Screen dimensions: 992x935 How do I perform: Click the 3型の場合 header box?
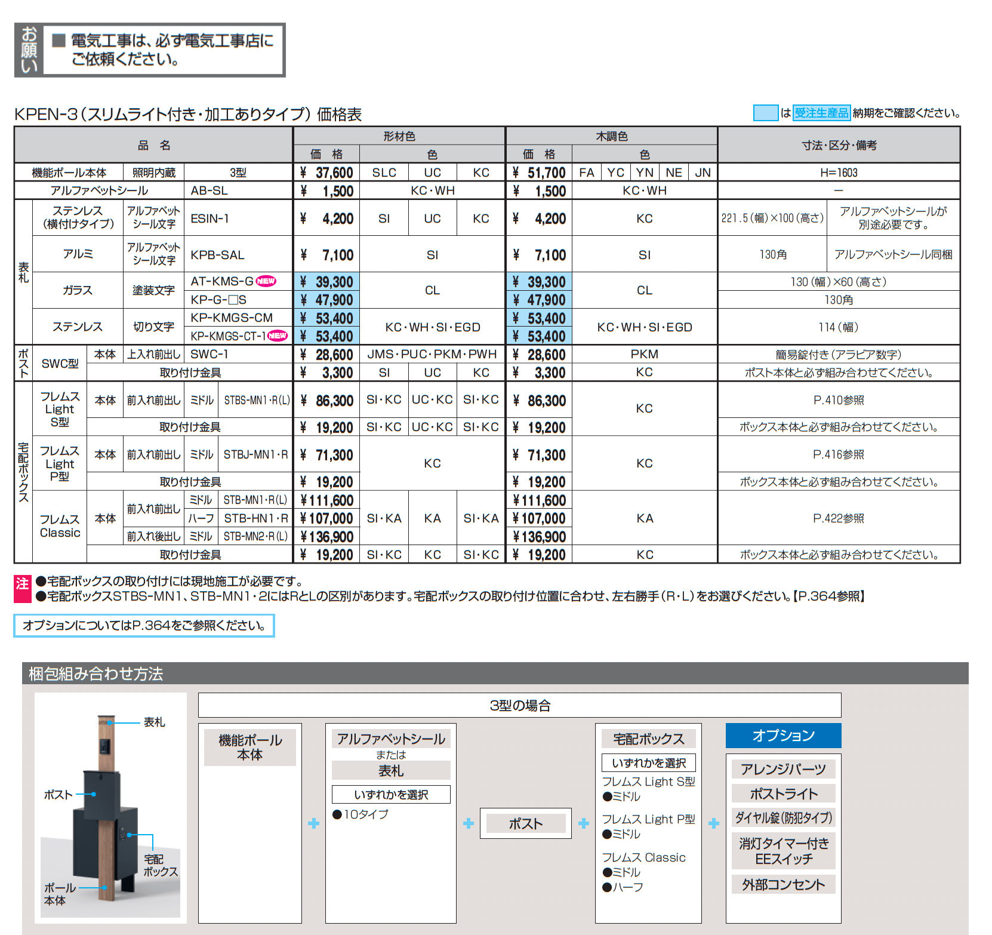[520, 705]
